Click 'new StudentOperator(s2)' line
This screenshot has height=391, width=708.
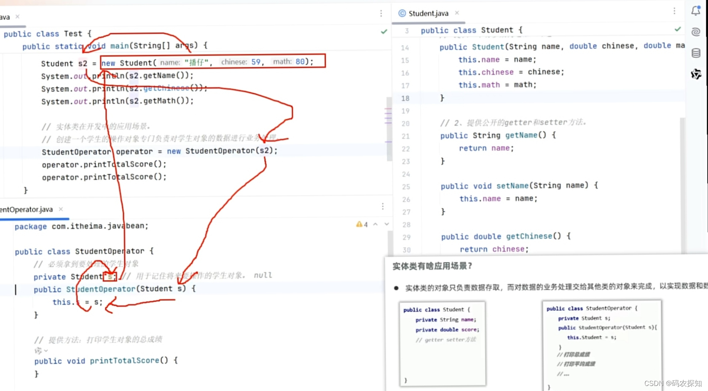click(x=160, y=151)
